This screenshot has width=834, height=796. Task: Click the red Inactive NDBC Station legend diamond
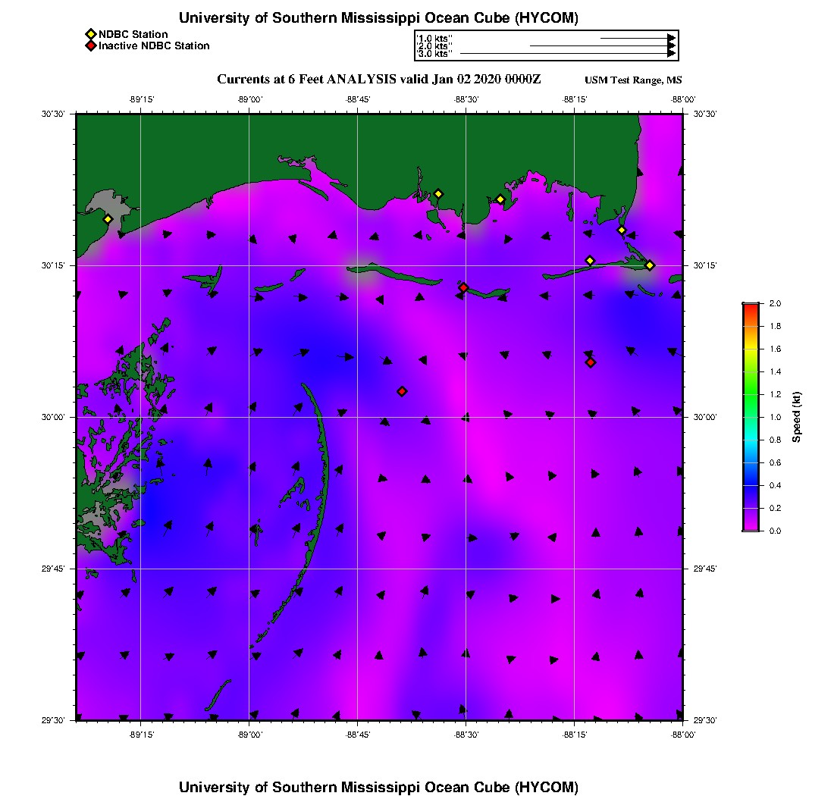pyautogui.click(x=91, y=45)
